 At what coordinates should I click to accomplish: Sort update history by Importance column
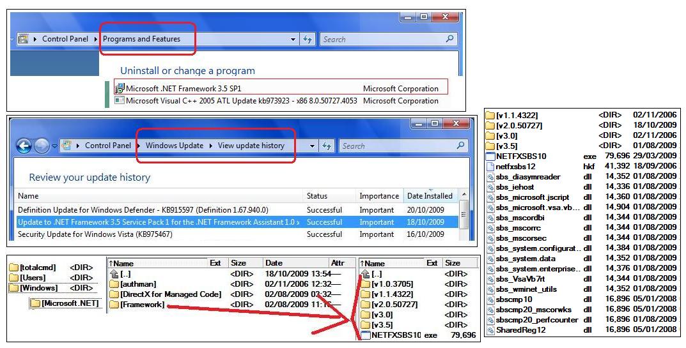click(379, 196)
